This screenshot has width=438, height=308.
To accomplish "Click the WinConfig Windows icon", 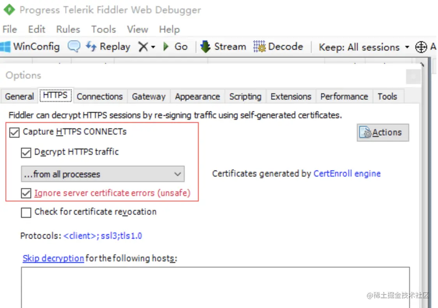I will pyautogui.click(x=5, y=47).
